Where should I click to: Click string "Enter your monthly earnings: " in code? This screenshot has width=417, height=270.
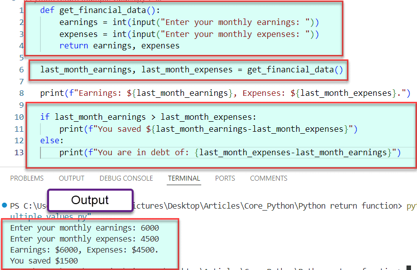coord(235,22)
